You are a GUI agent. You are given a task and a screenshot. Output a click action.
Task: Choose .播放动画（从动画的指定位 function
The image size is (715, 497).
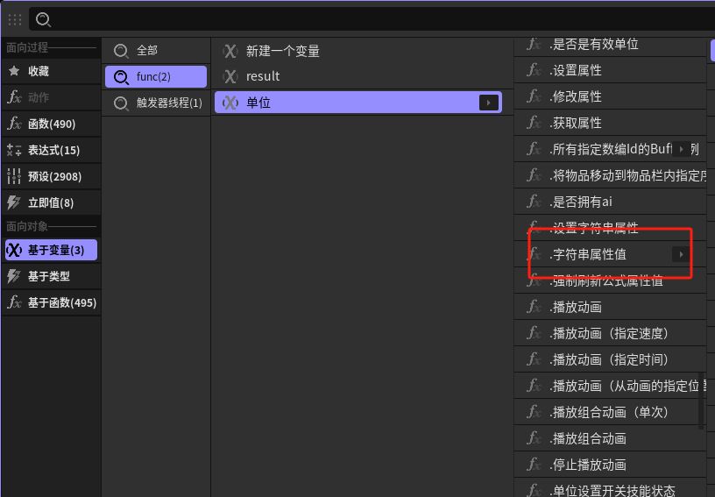click(610, 387)
